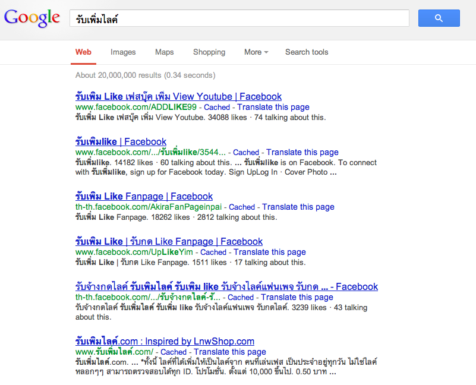
Task: Switch to the Images tab
Action: coord(123,52)
